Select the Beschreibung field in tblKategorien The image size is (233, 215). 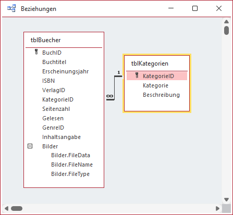pyautogui.click(x=161, y=95)
